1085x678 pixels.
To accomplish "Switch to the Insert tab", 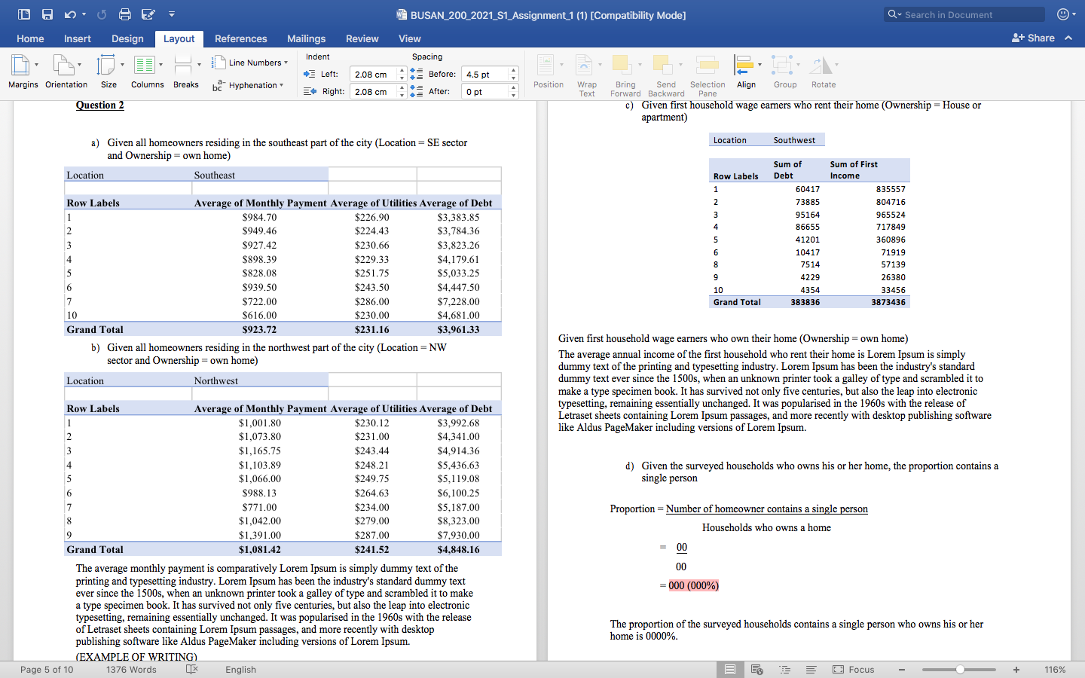I will pyautogui.click(x=78, y=38).
